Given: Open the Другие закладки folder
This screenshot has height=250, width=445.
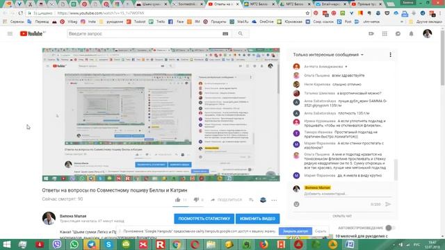Looking at the screenshot, I should 425,22.
